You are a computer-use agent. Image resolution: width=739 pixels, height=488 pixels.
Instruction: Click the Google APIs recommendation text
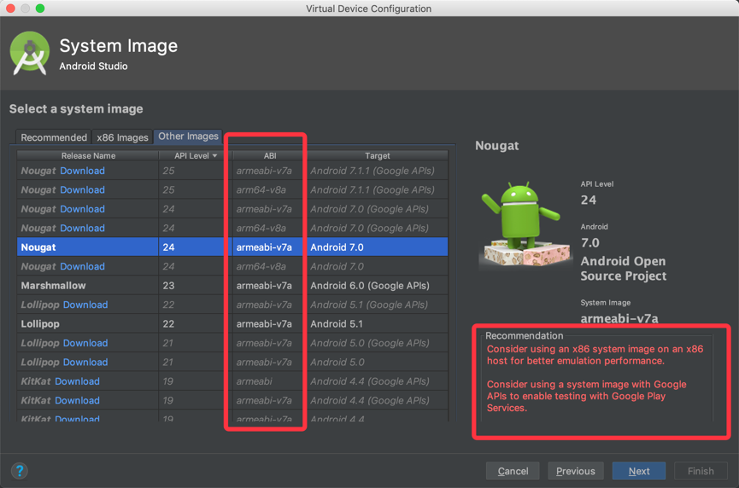point(586,396)
